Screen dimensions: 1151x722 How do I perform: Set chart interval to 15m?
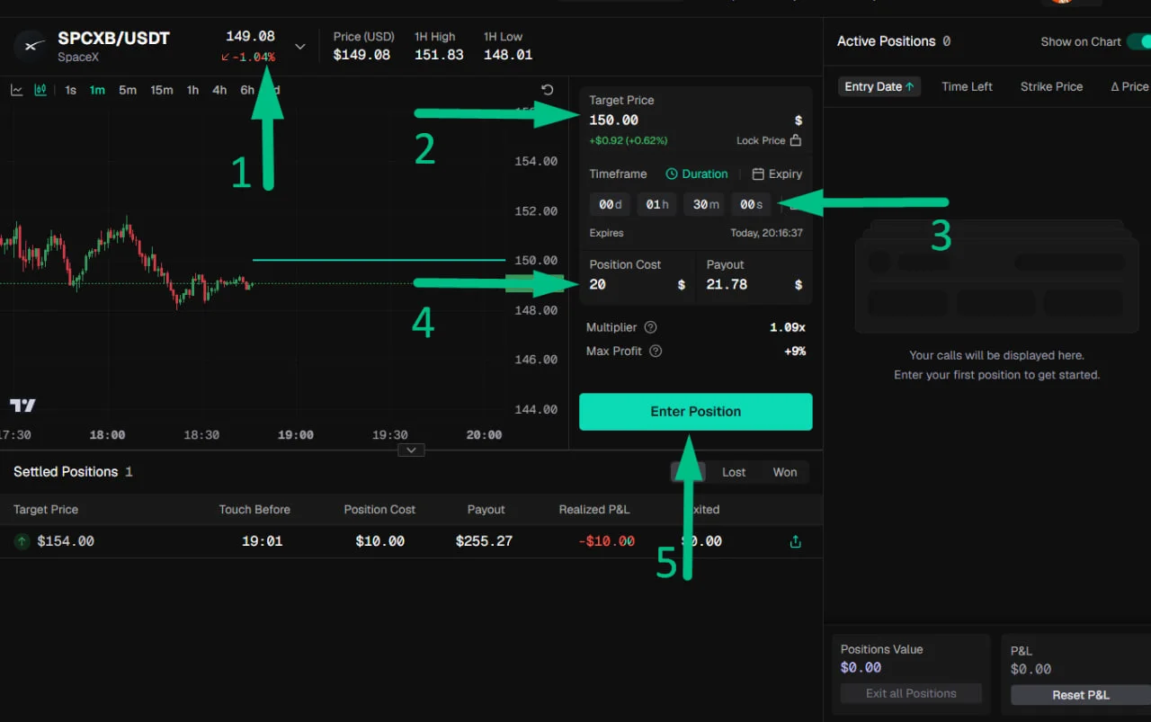162,90
